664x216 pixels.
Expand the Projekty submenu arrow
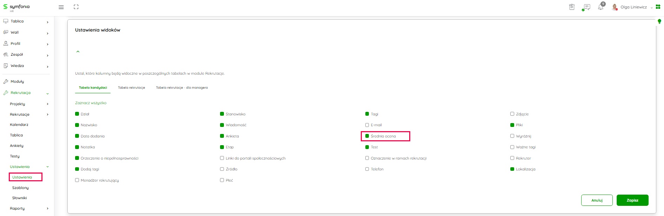tap(47, 104)
